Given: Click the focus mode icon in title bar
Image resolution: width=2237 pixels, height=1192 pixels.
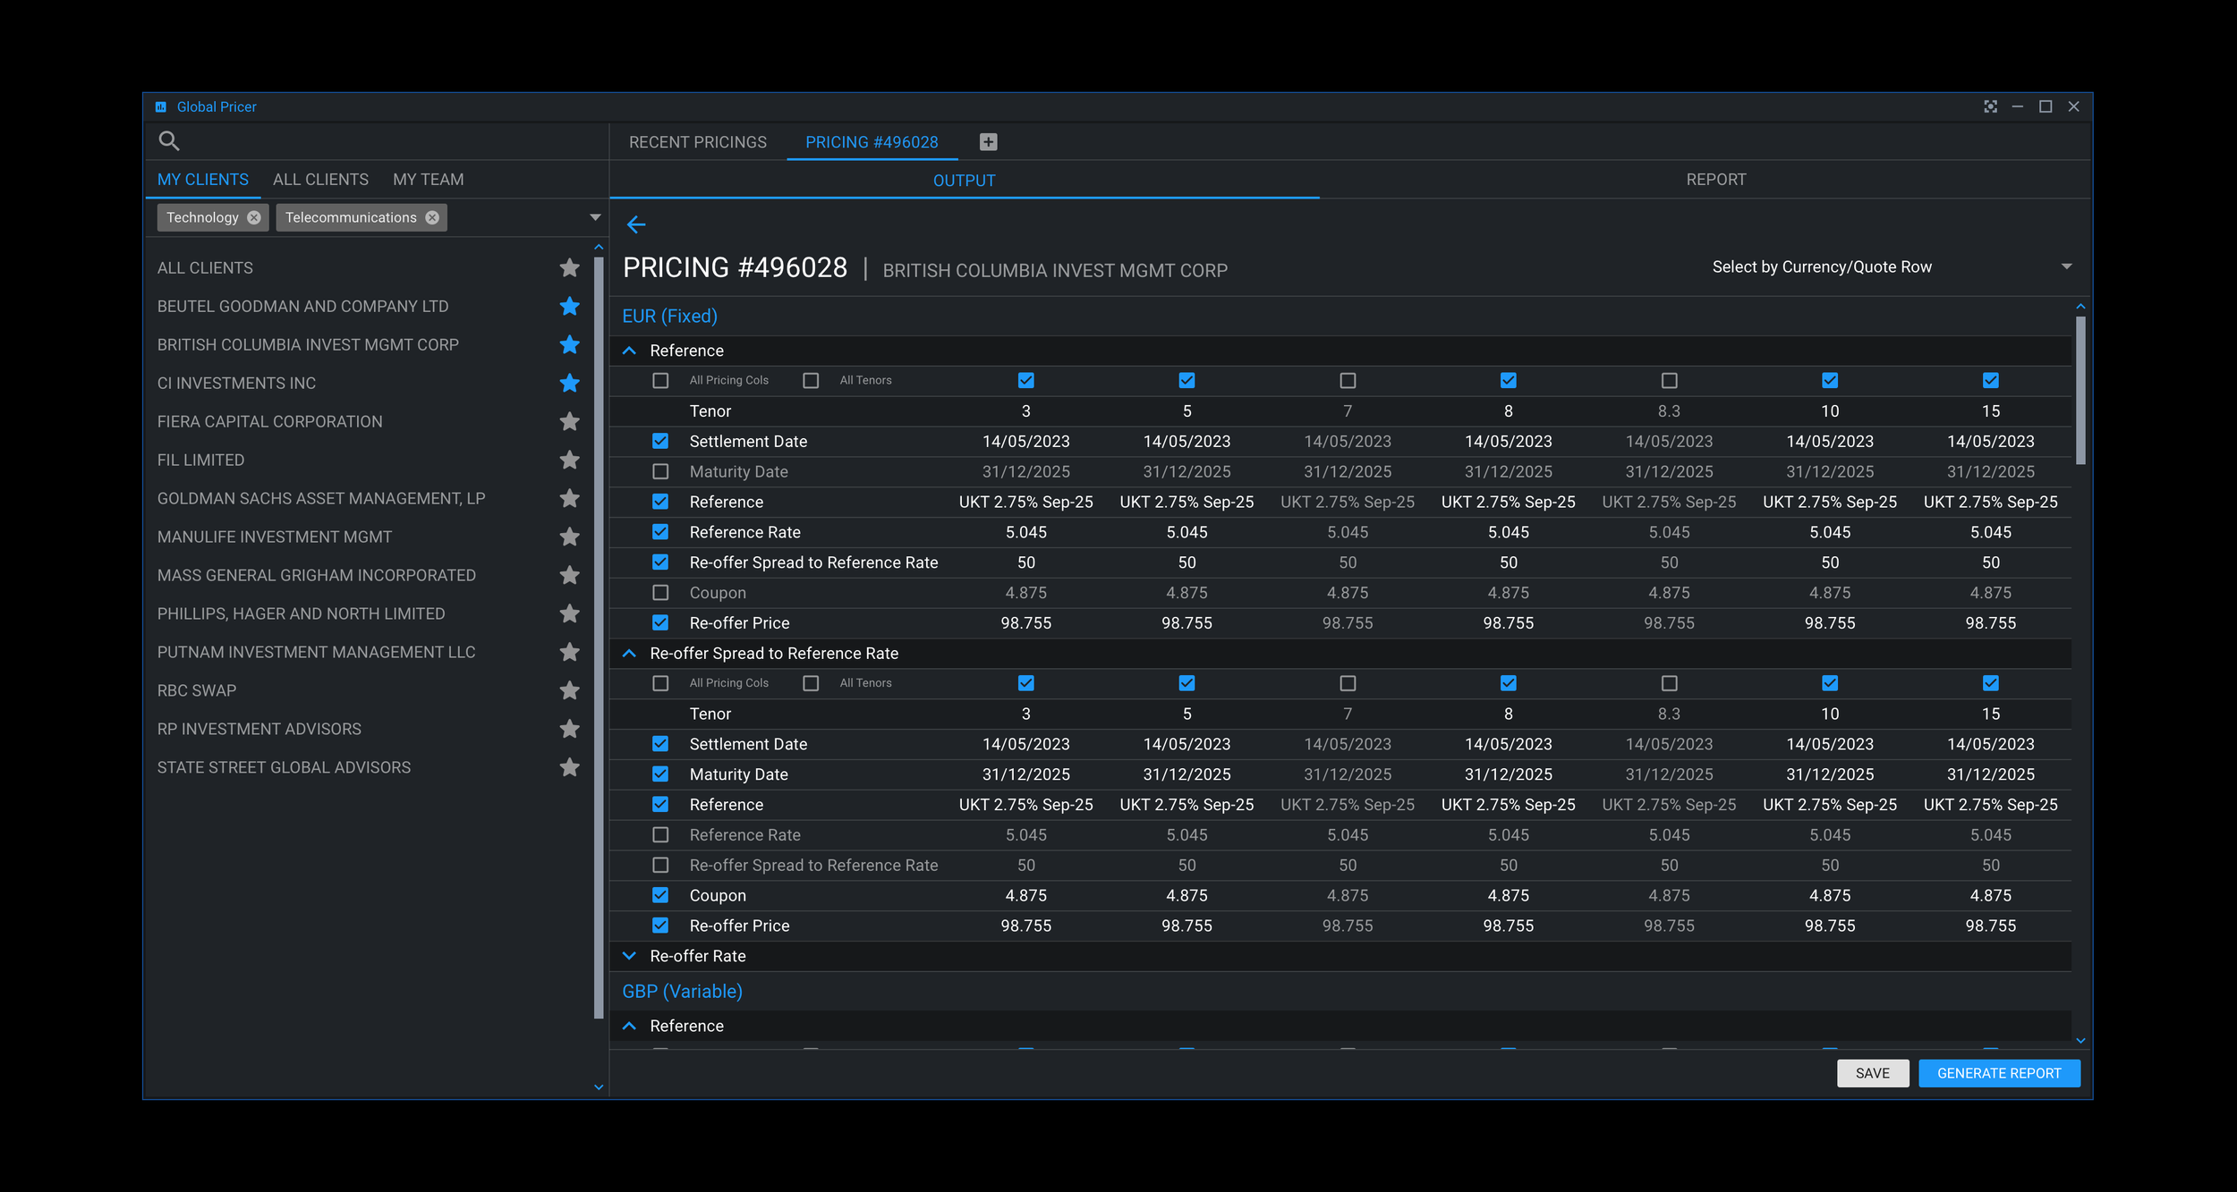Looking at the screenshot, I should tap(1990, 106).
